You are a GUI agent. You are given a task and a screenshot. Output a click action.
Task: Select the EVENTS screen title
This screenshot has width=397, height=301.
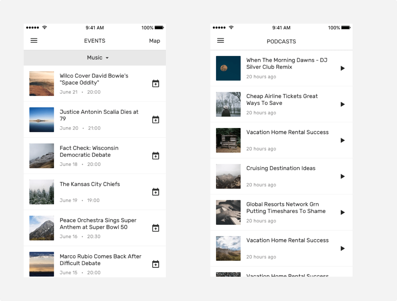point(95,41)
